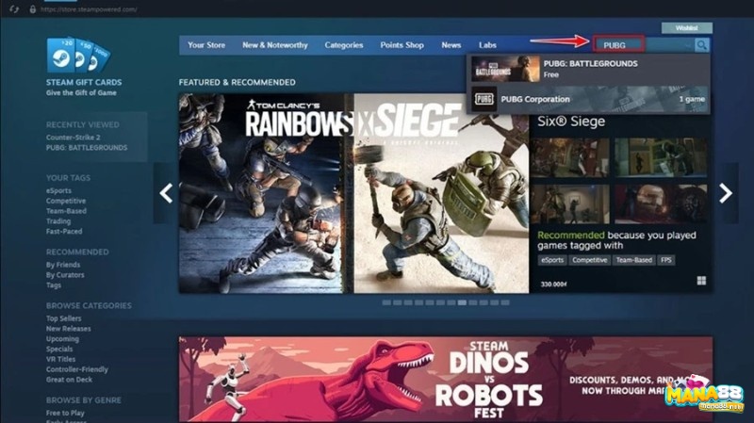
Task: Browse New Releases category
Action: pos(68,329)
